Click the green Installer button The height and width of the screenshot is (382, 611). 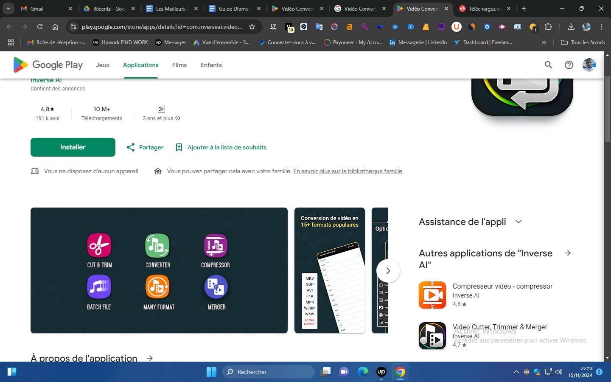pyautogui.click(x=73, y=147)
